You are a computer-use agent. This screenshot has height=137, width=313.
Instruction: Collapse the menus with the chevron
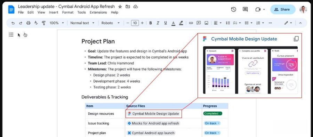300,23
